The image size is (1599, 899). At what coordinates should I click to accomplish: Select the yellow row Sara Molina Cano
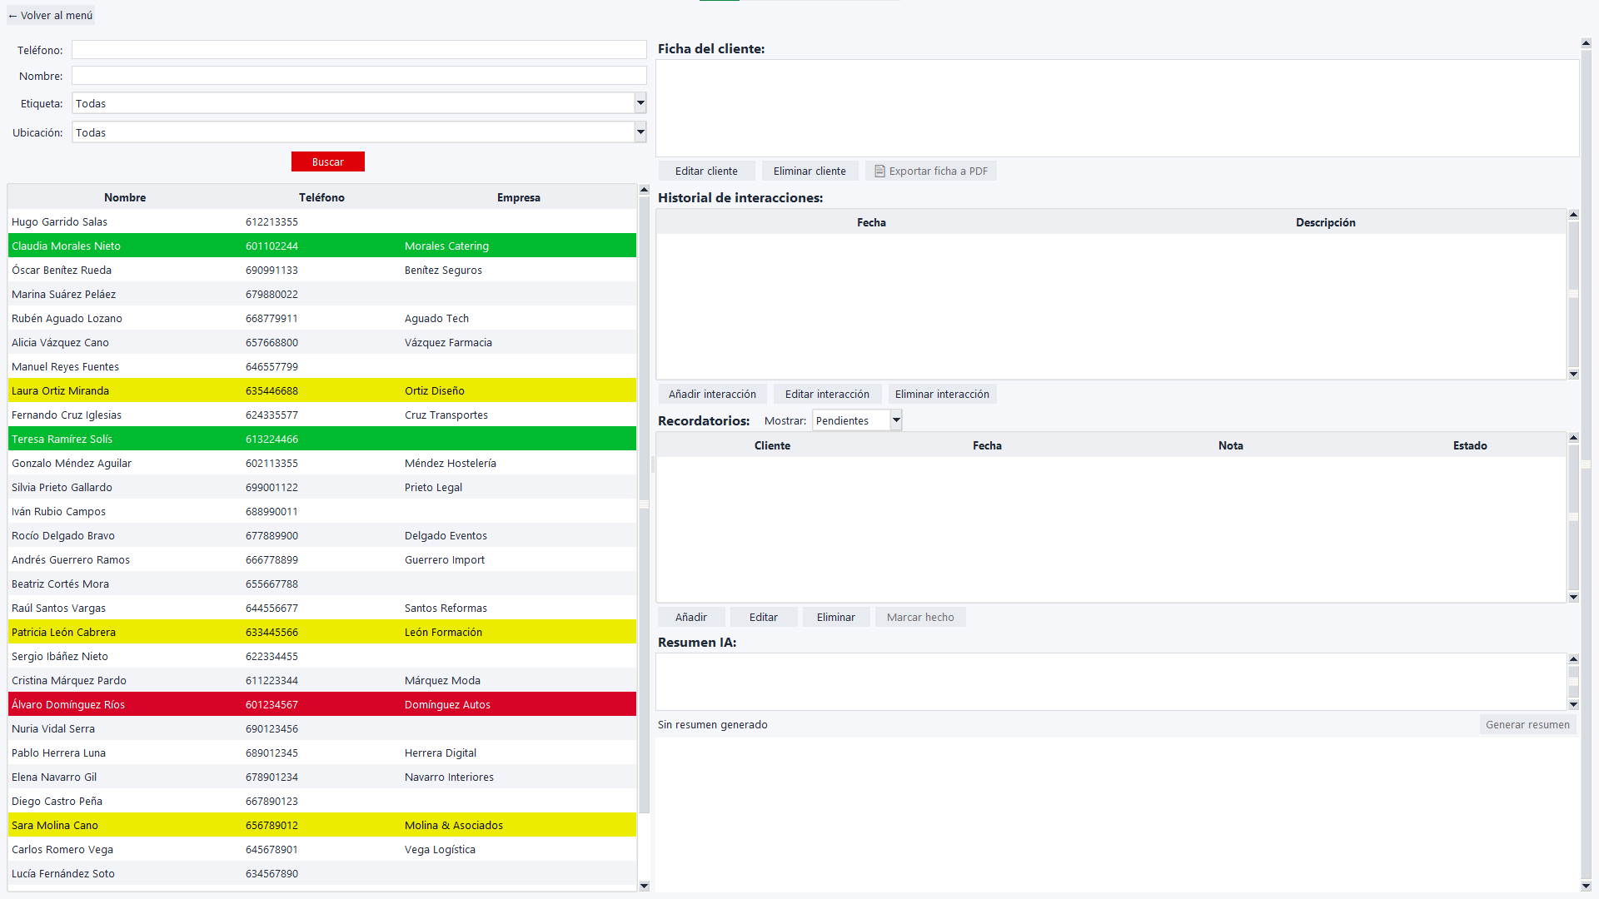[x=322, y=825]
